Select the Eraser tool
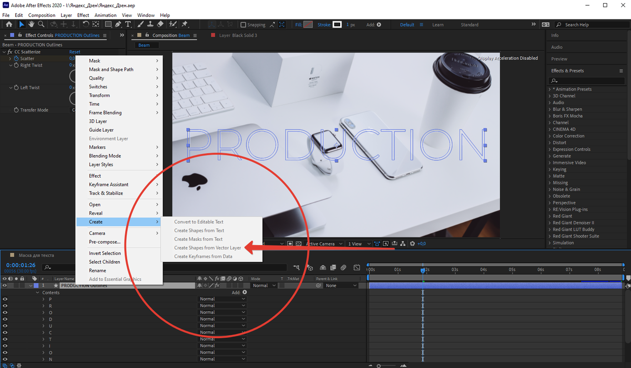Image resolution: width=631 pixels, height=368 pixels. tap(160, 25)
